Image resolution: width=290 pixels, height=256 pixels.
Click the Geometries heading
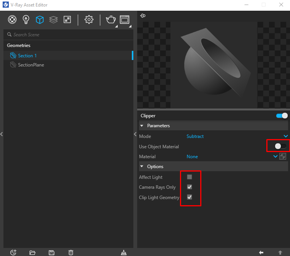point(19,45)
